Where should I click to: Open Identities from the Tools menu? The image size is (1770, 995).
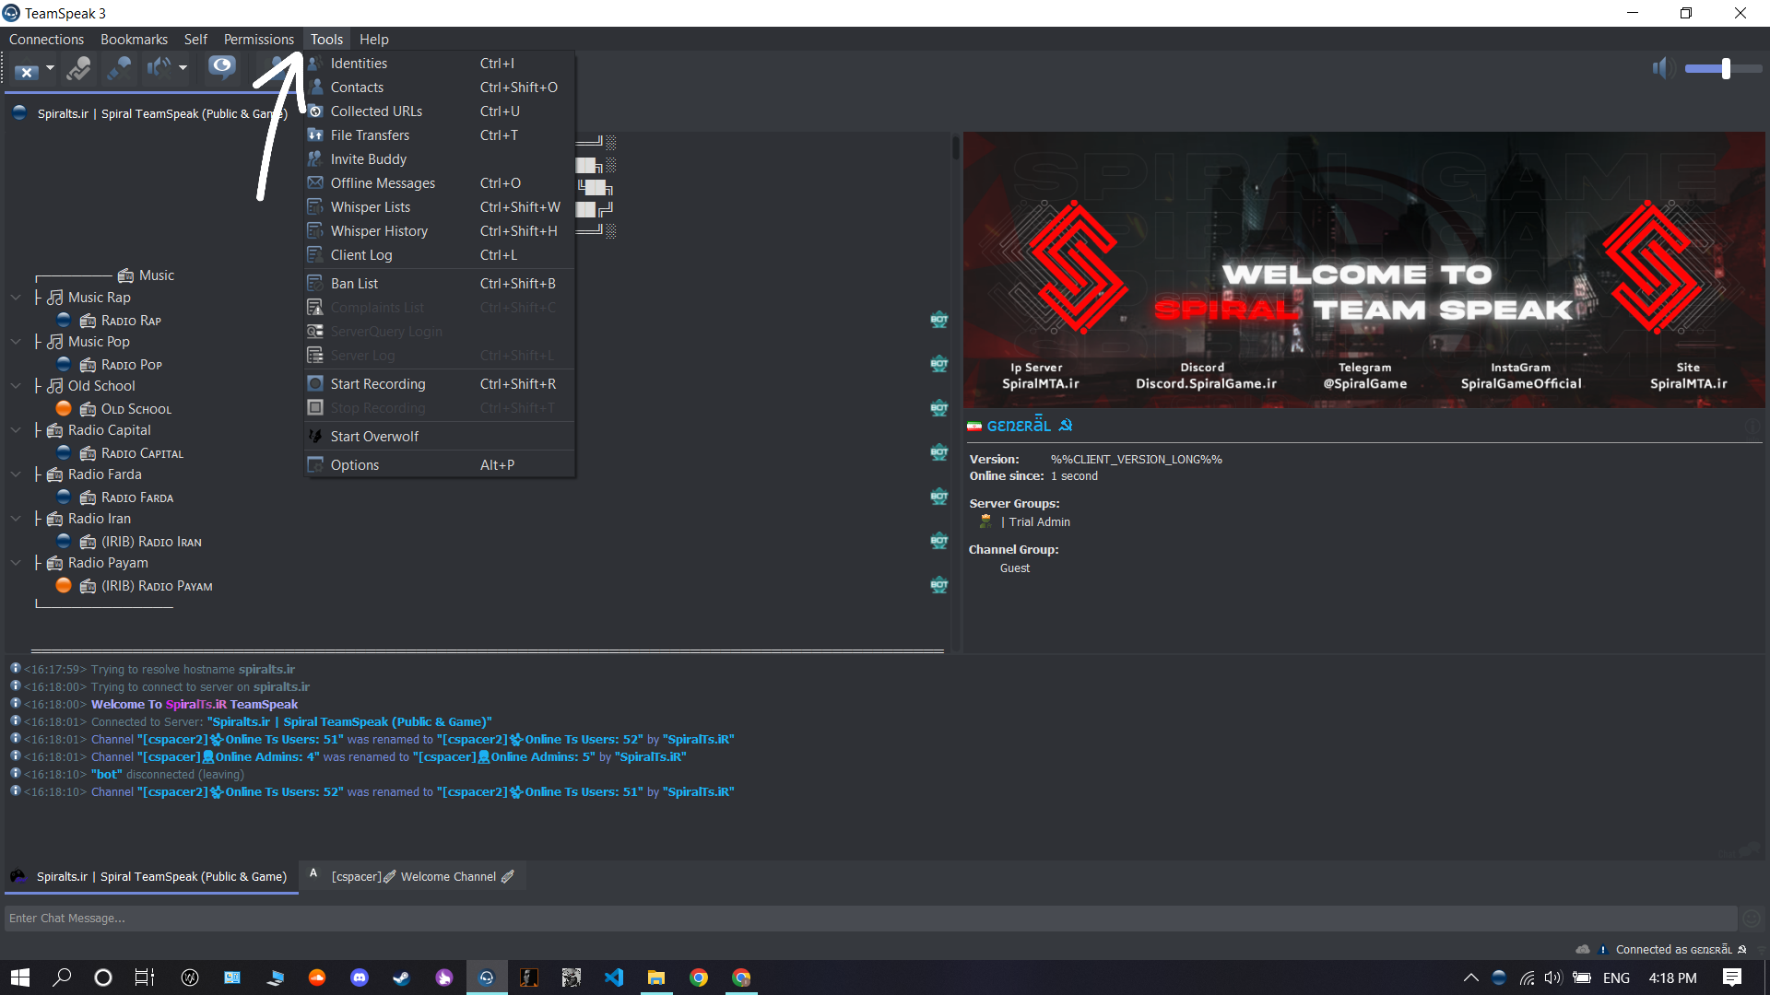(x=360, y=63)
